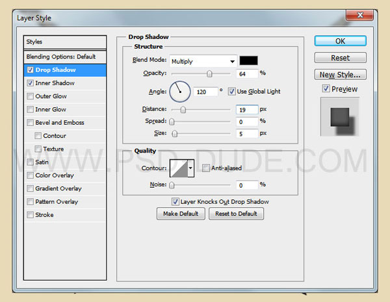Toggle Layer Knocks Out Drop Shadow
The width and height of the screenshot is (390, 302).
pos(175,201)
